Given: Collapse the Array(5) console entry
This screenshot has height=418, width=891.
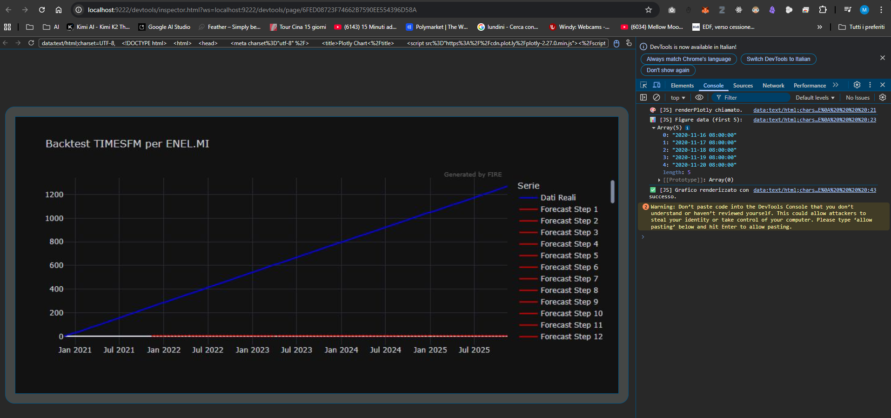Looking at the screenshot, I should coord(654,128).
